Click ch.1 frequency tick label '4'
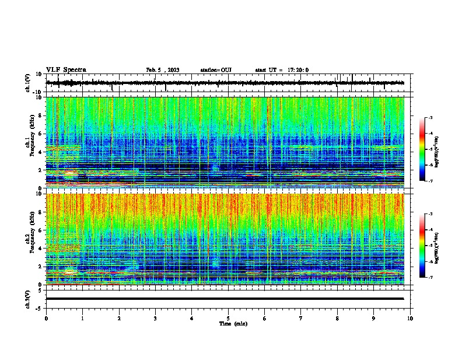The height and width of the screenshot is (357, 462). click(41, 152)
